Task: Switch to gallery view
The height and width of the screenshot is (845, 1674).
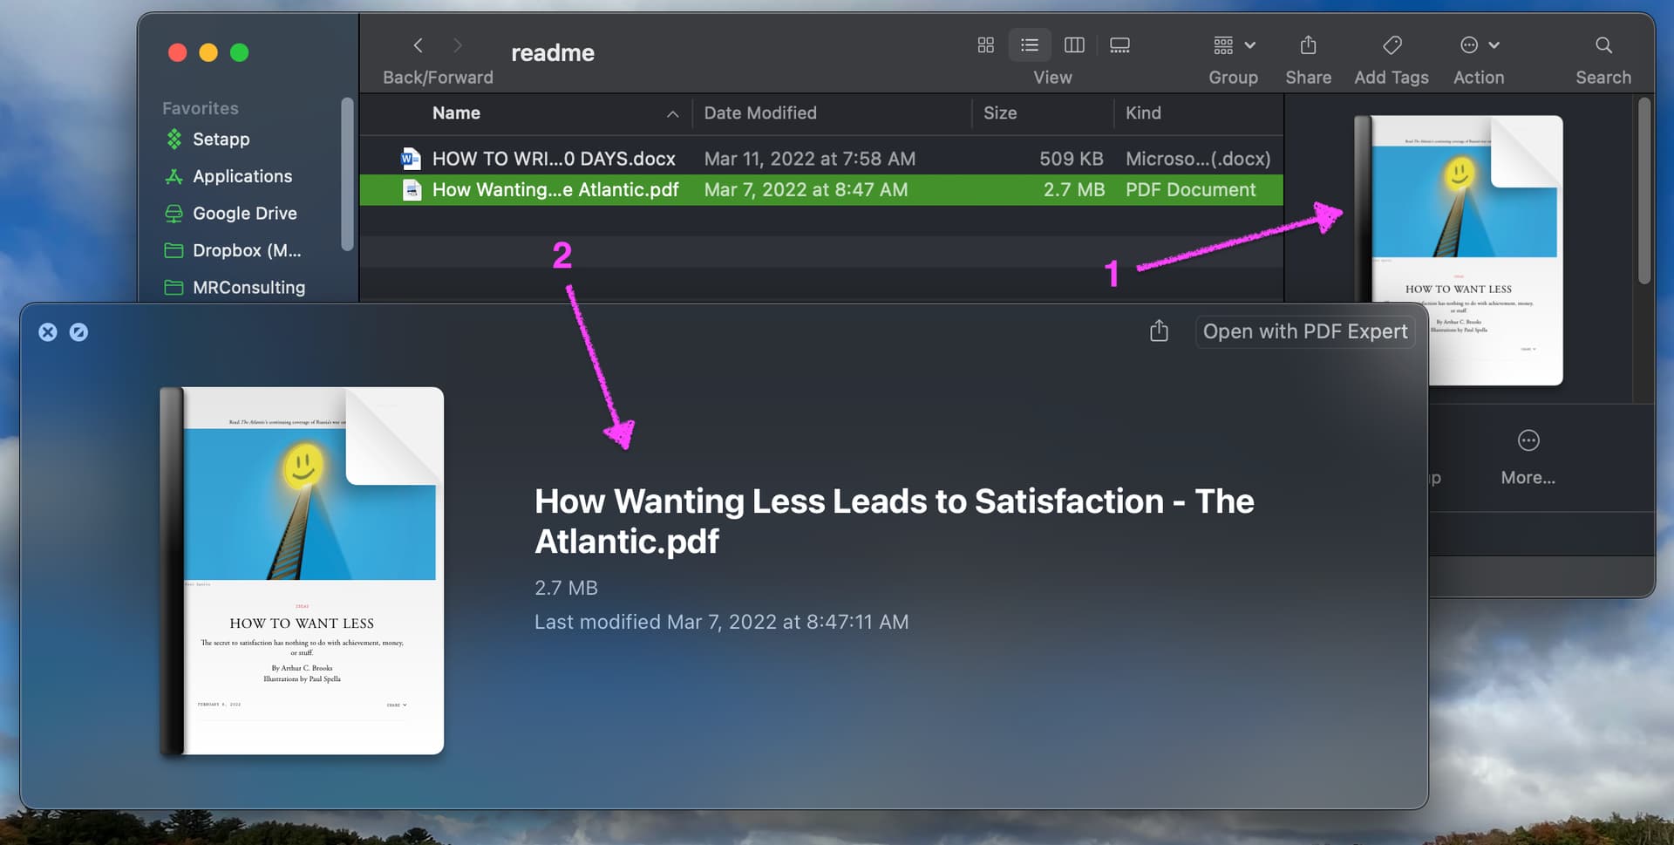Action: tap(1119, 45)
